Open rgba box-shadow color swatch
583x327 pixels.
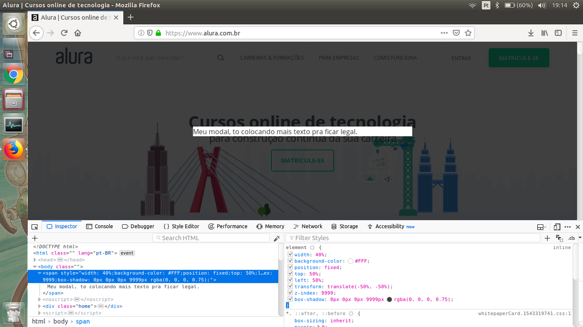click(389, 299)
